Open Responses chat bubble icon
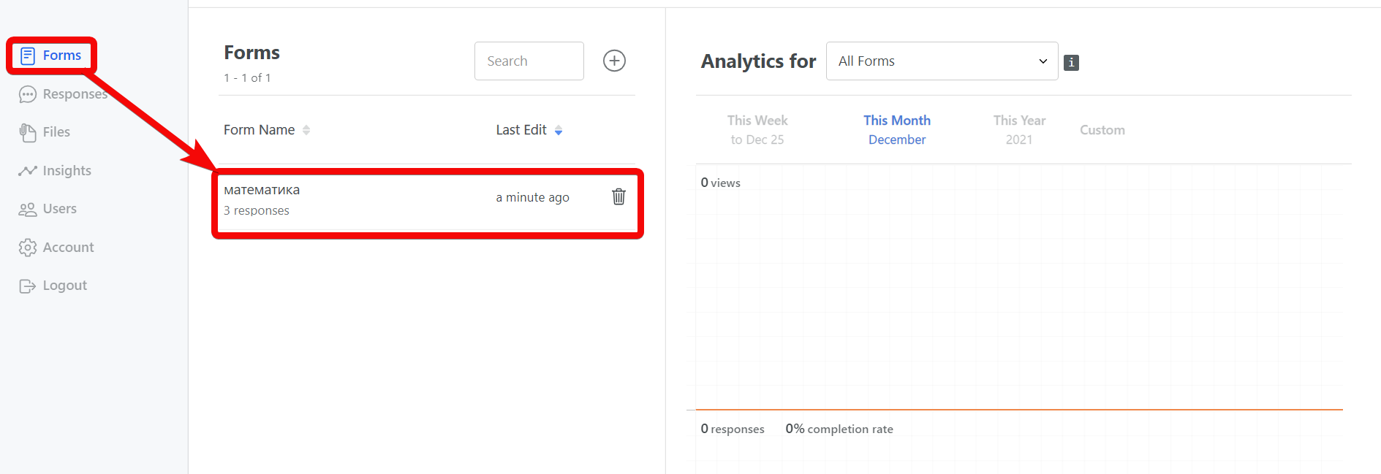1381x474 pixels. click(28, 94)
